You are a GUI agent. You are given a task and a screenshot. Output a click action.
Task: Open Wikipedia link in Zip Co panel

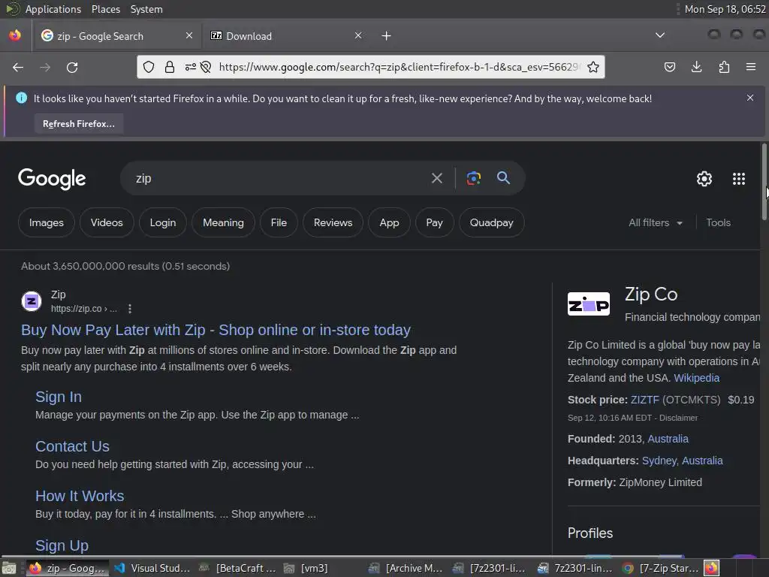(696, 378)
